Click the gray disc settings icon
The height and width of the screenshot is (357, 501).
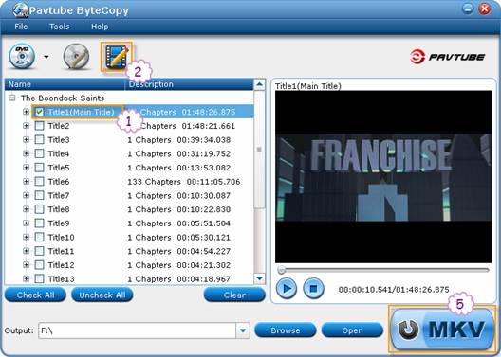tap(76, 57)
